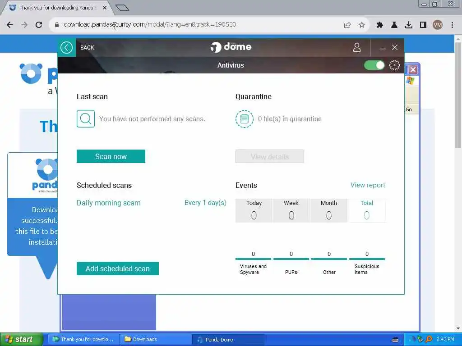Click Chrome back navigation arrow
Image resolution: width=462 pixels, height=346 pixels.
[10, 25]
